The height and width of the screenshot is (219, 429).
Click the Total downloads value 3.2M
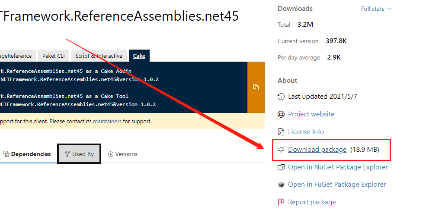point(305,25)
